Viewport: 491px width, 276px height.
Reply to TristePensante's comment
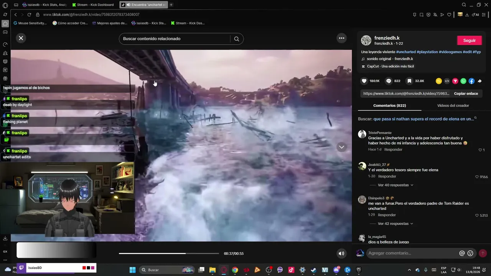[393, 149]
